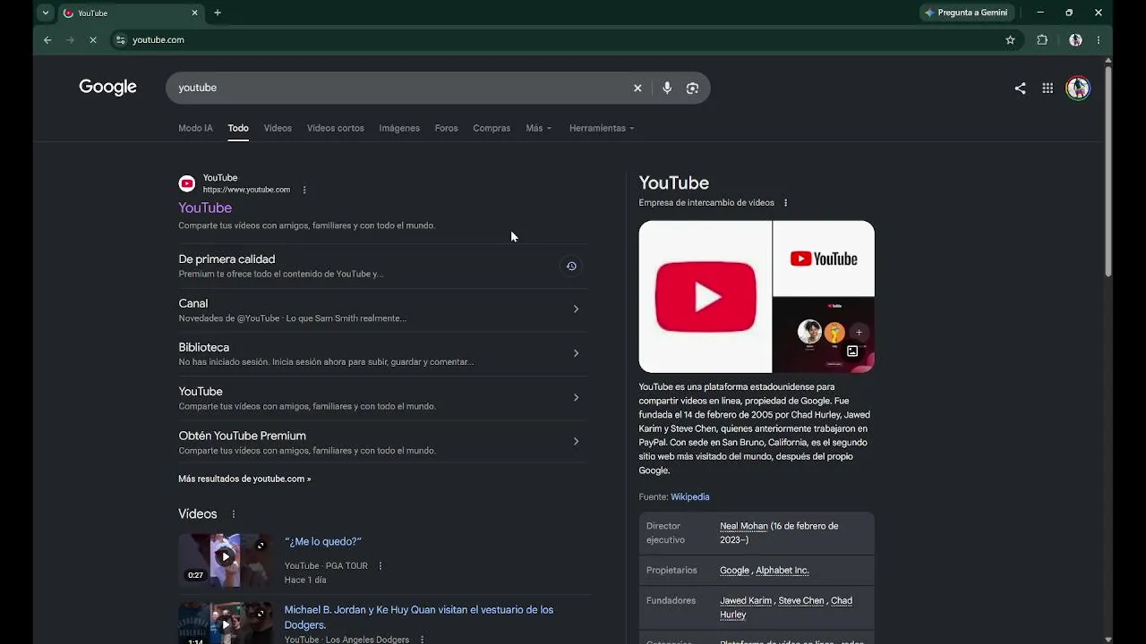Screen dimensions: 1146x644
Task: Open the Jawed Karim founder link
Action: point(746,600)
